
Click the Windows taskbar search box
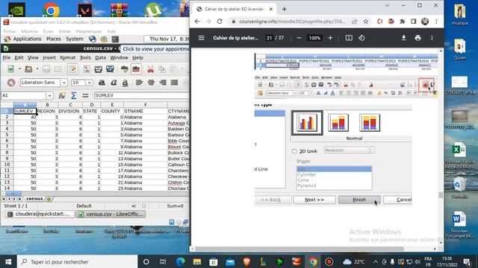tap(78, 261)
